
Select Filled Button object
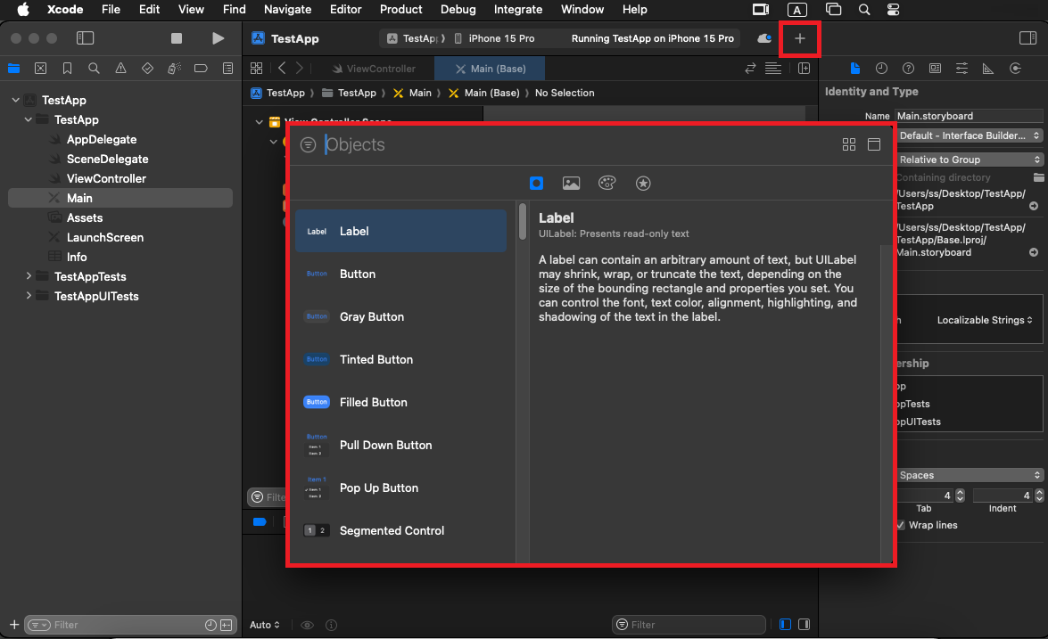click(x=401, y=402)
